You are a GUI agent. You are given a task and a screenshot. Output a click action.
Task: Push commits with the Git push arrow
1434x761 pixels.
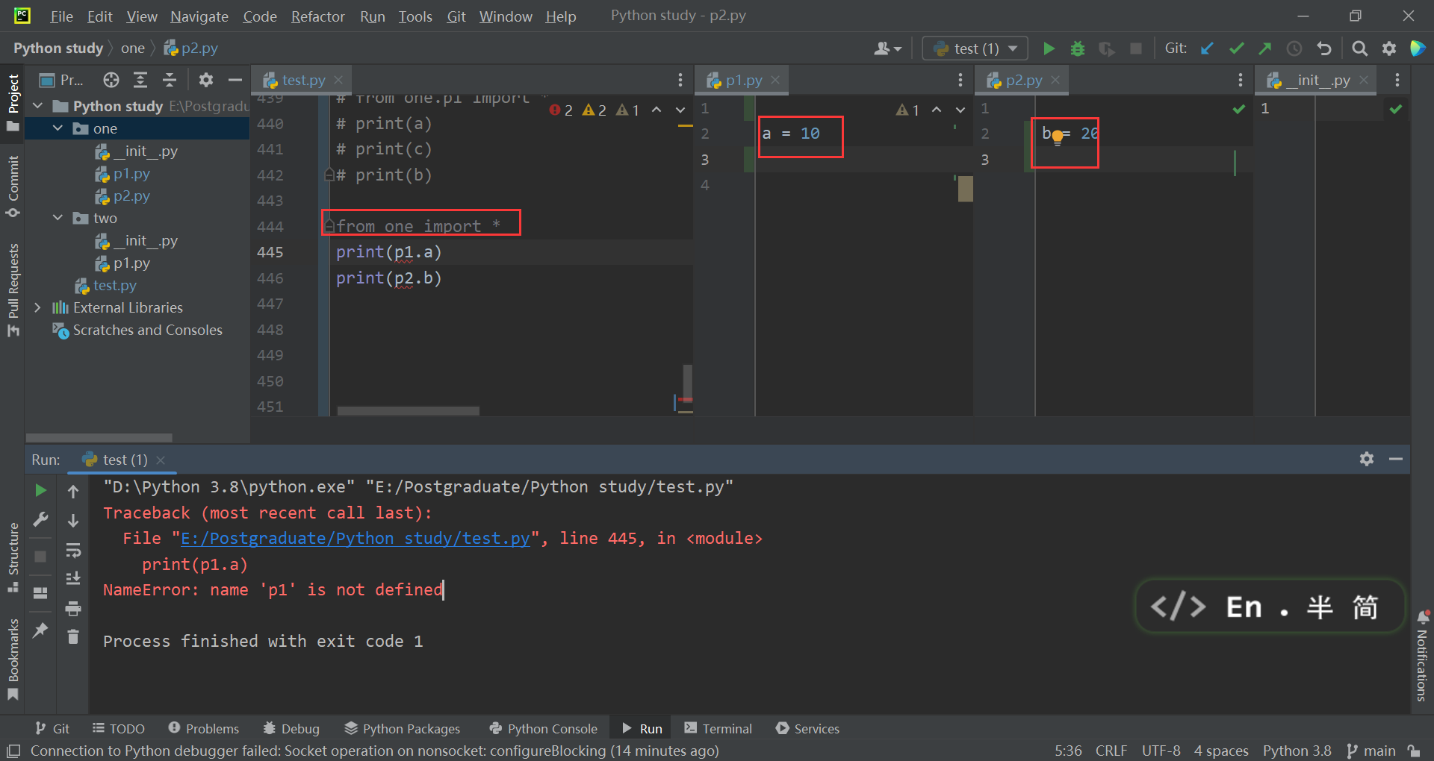pyautogui.click(x=1265, y=48)
